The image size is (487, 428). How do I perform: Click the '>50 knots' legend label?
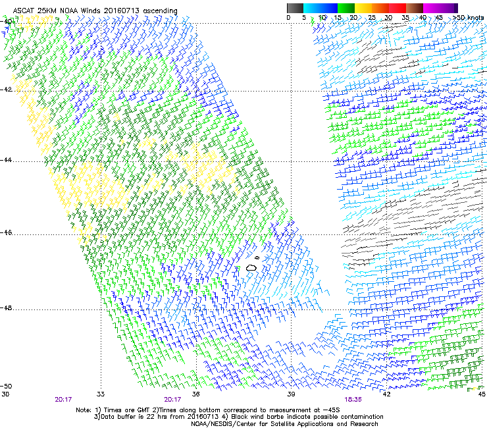pos(468,18)
